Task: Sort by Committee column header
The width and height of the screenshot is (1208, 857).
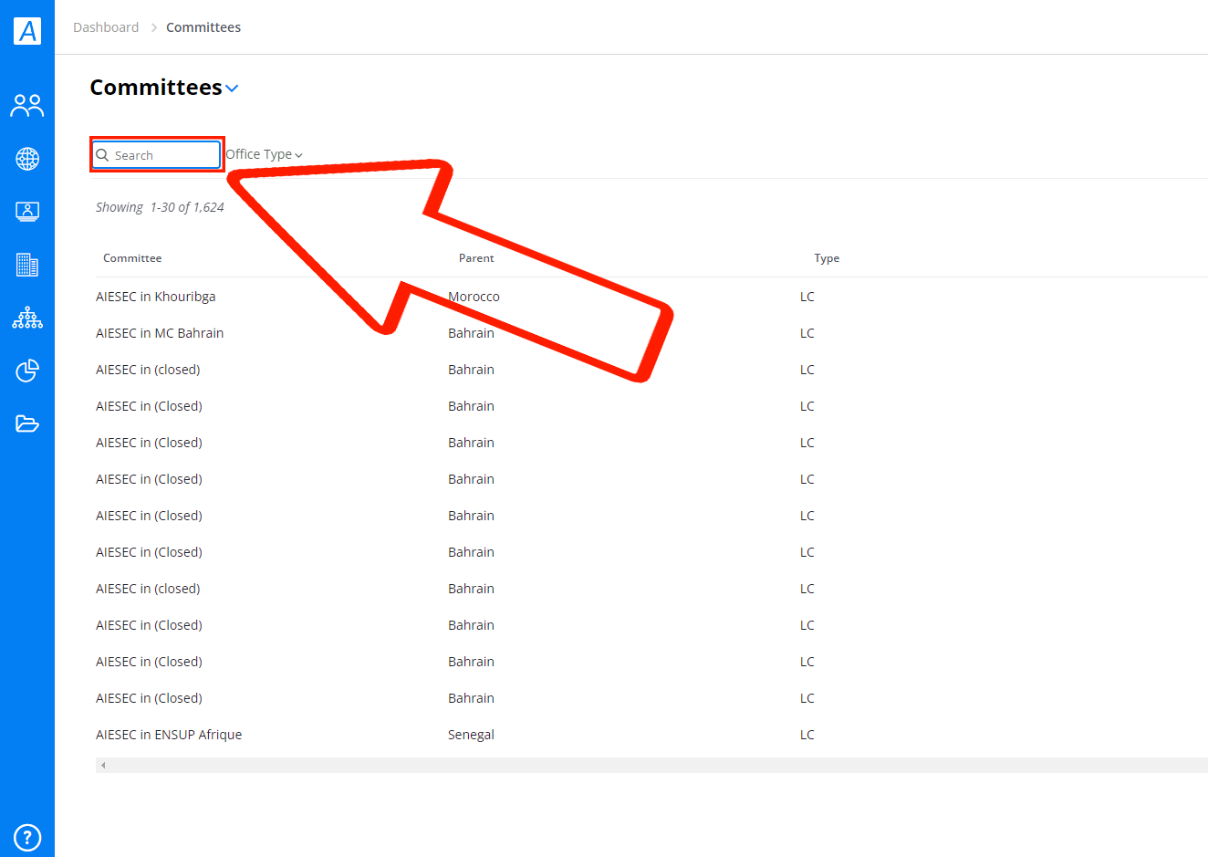Action: (132, 258)
